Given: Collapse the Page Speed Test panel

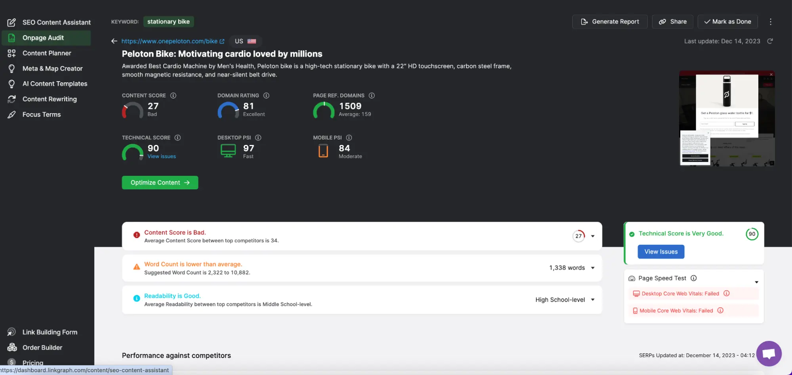Looking at the screenshot, I should point(756,282).
